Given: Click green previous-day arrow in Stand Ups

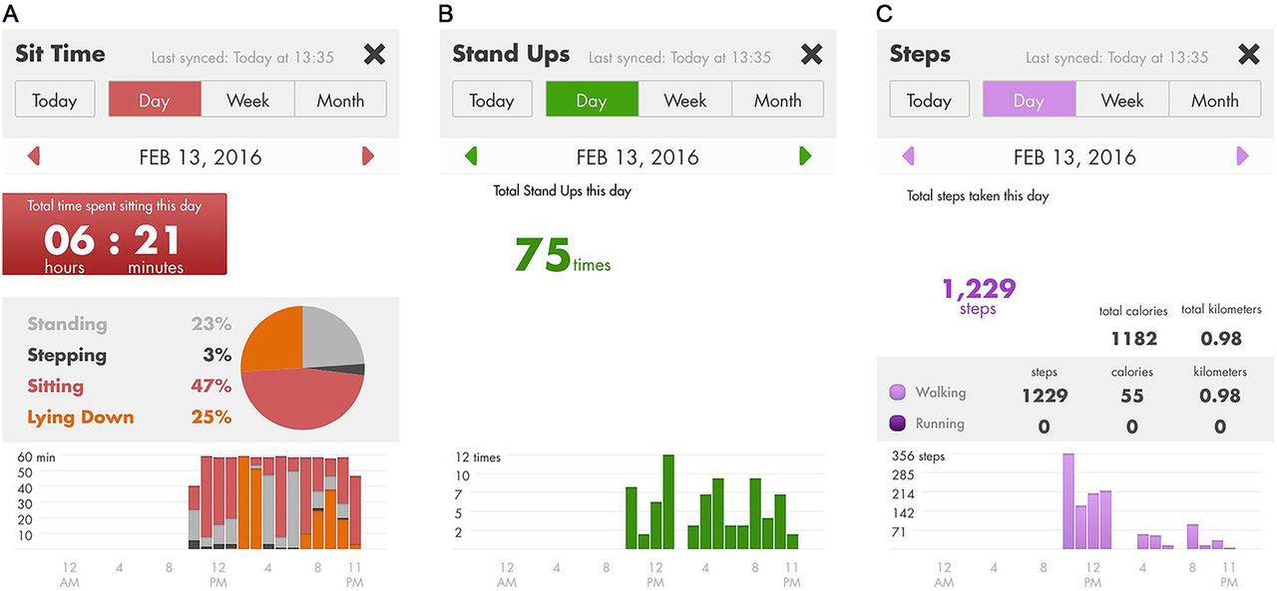Looking at the screenshot, I should tap(471, 155).
